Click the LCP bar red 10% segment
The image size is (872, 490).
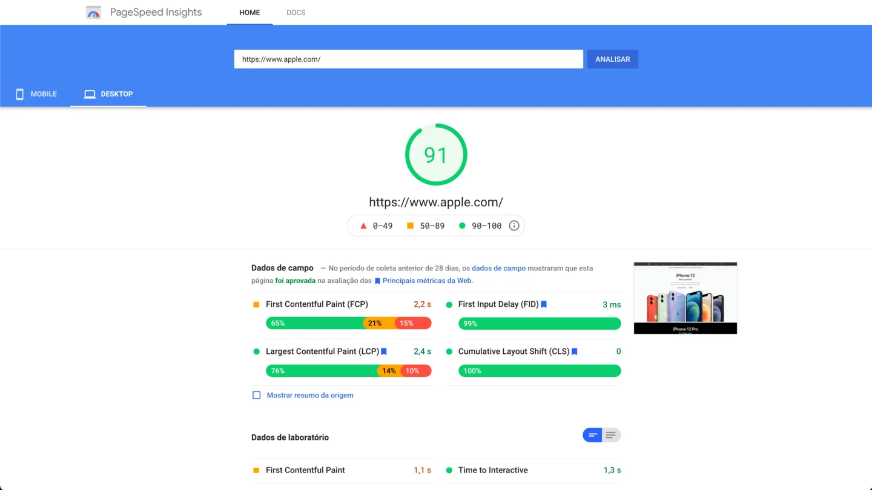coord(415,371)
